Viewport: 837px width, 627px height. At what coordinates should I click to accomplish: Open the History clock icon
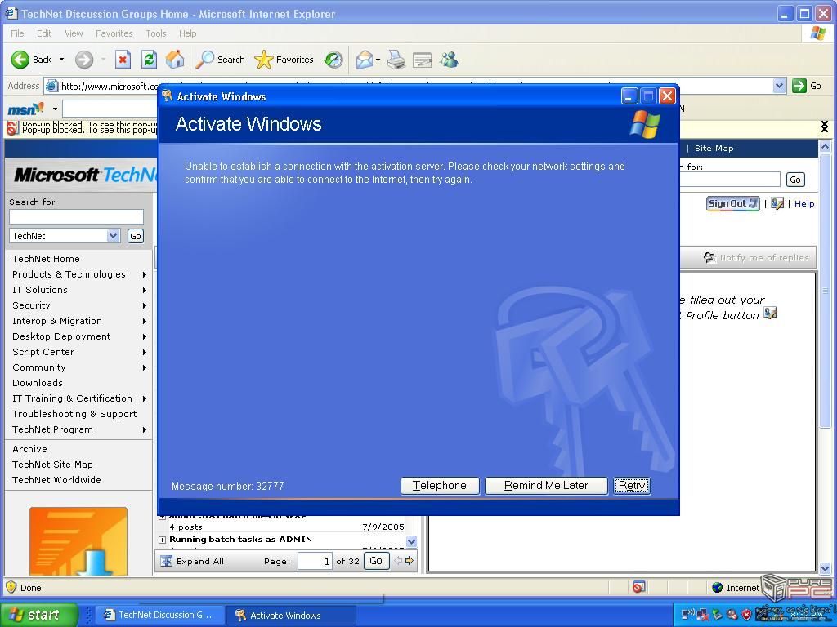tap(333, 60)
